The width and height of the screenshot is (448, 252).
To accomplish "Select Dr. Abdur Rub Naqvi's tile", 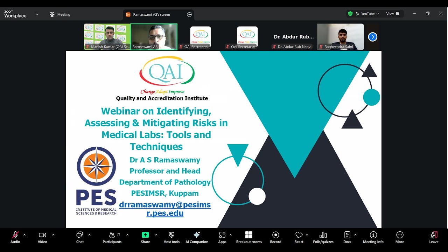I will 294,37.
